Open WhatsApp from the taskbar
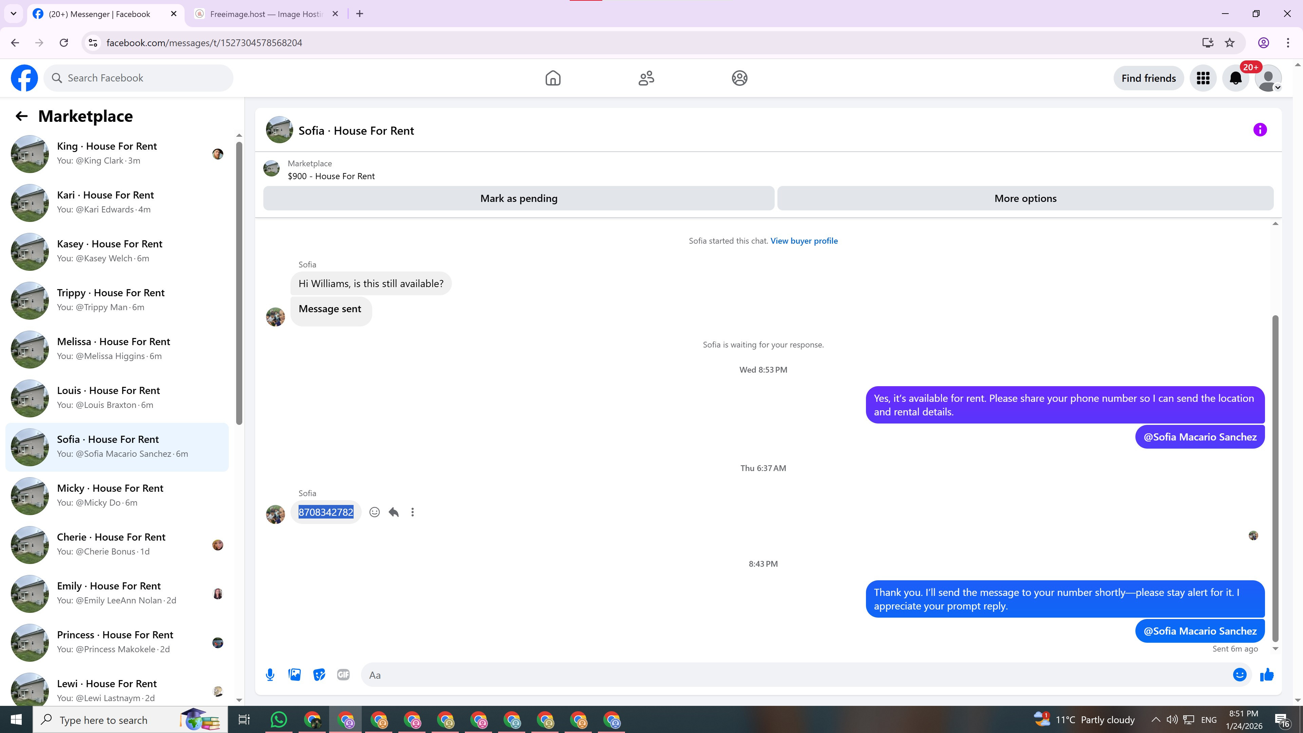 click(279, 719)
